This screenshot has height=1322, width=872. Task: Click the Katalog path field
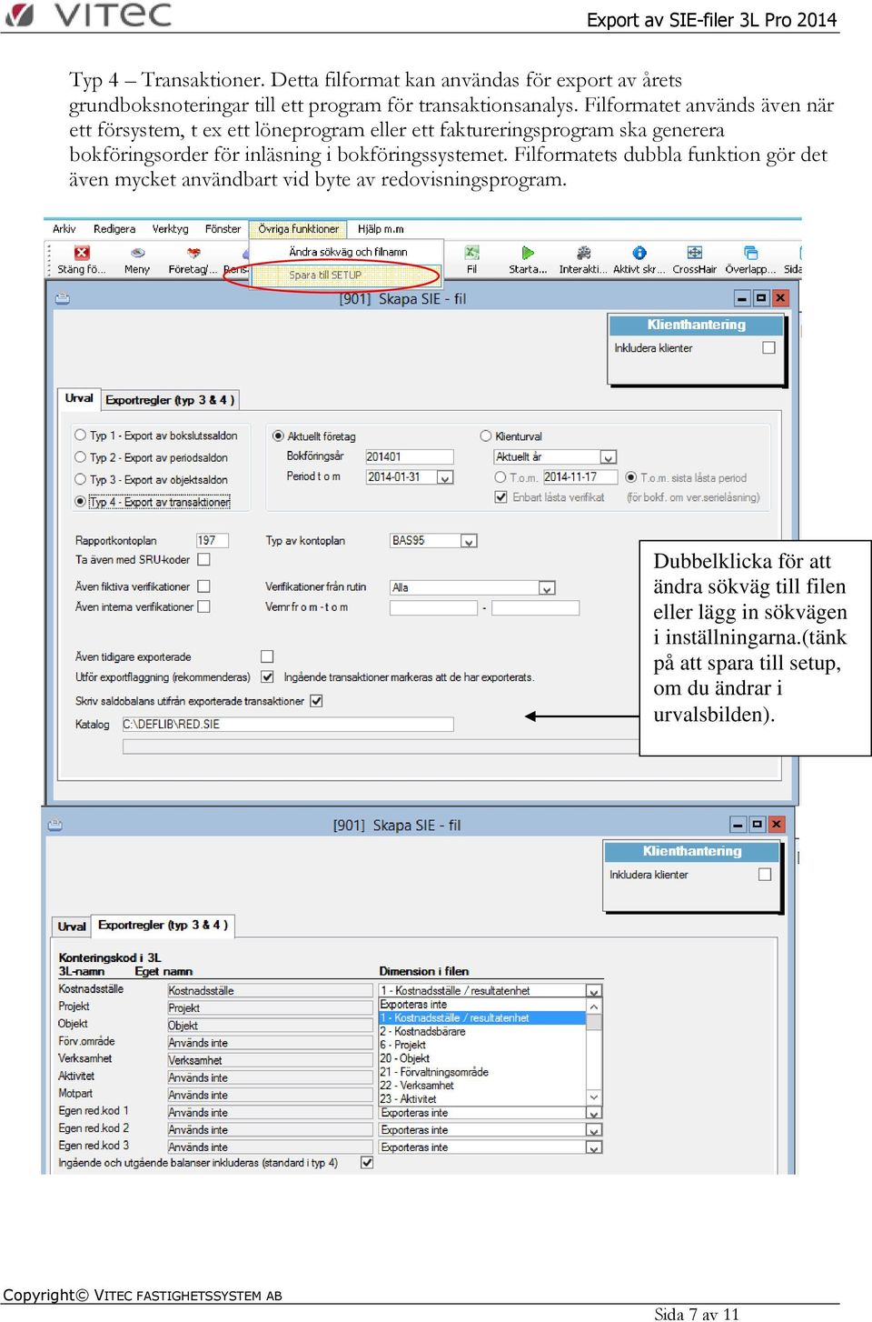click(x=288, y=725)
